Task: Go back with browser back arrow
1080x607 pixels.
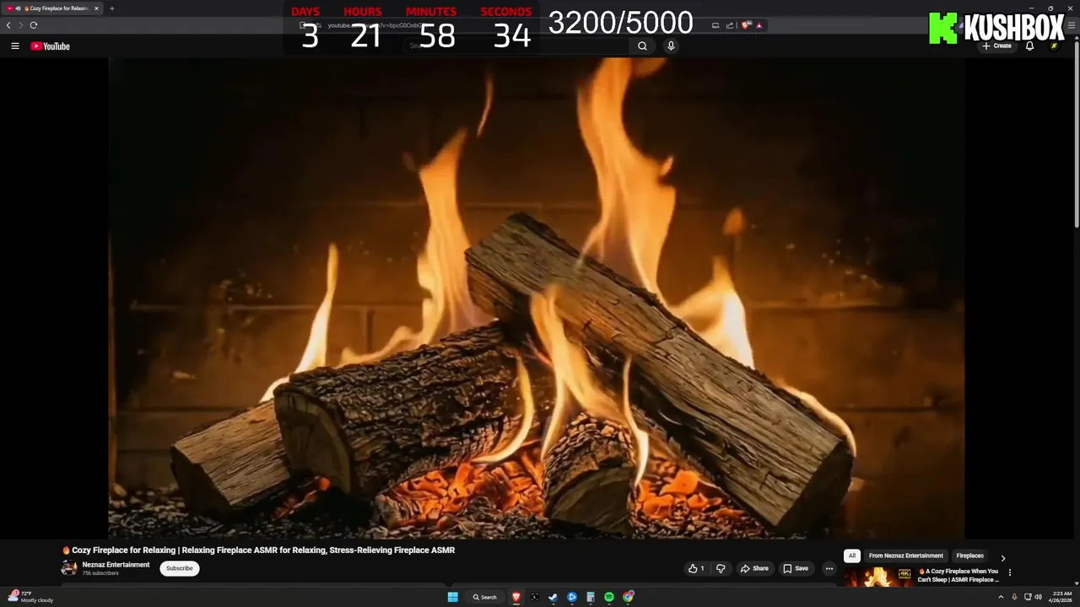Action: pyautogui.click(x=8, y=25)
